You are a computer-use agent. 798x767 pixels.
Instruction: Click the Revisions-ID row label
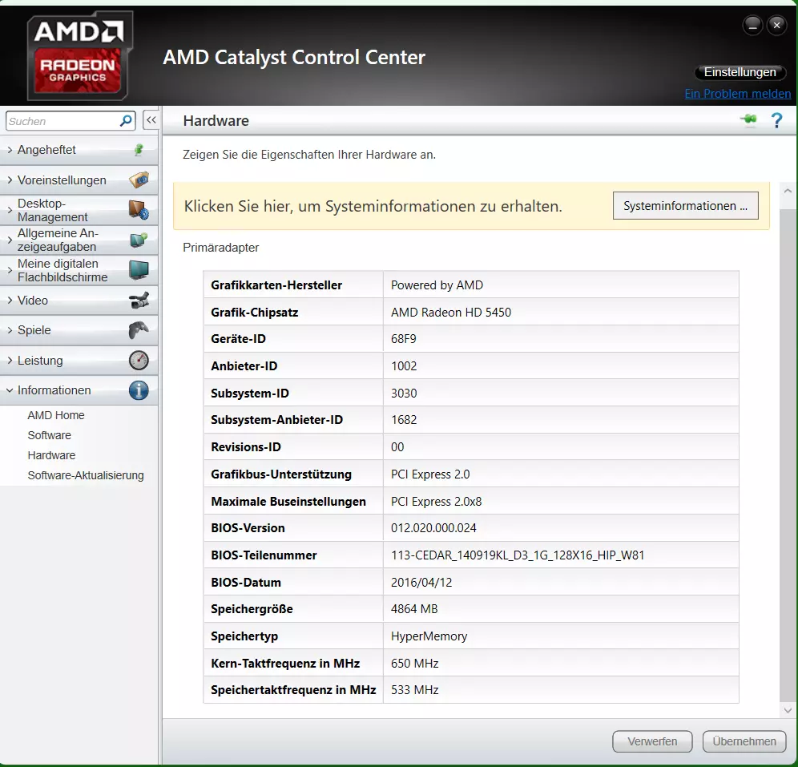coord(246,447)
